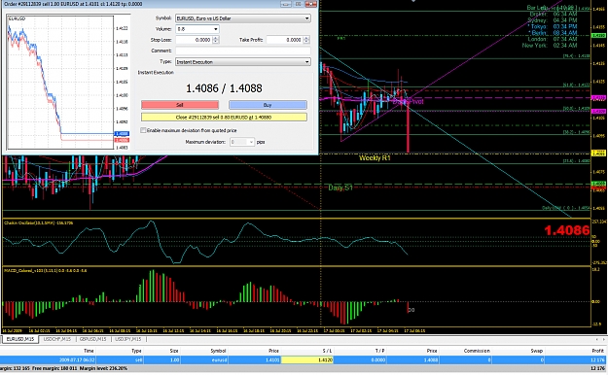This screenshot has width=608, height=375.
Task: Click the Chaikin Oscillator indicator label
Action: point(38,222)
